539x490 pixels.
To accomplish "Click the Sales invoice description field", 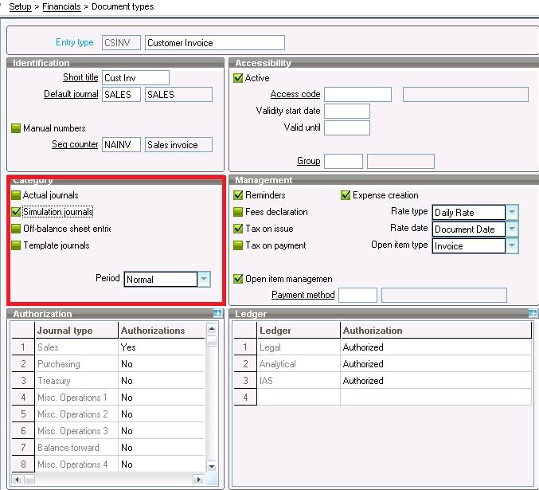I will [178, 144].
